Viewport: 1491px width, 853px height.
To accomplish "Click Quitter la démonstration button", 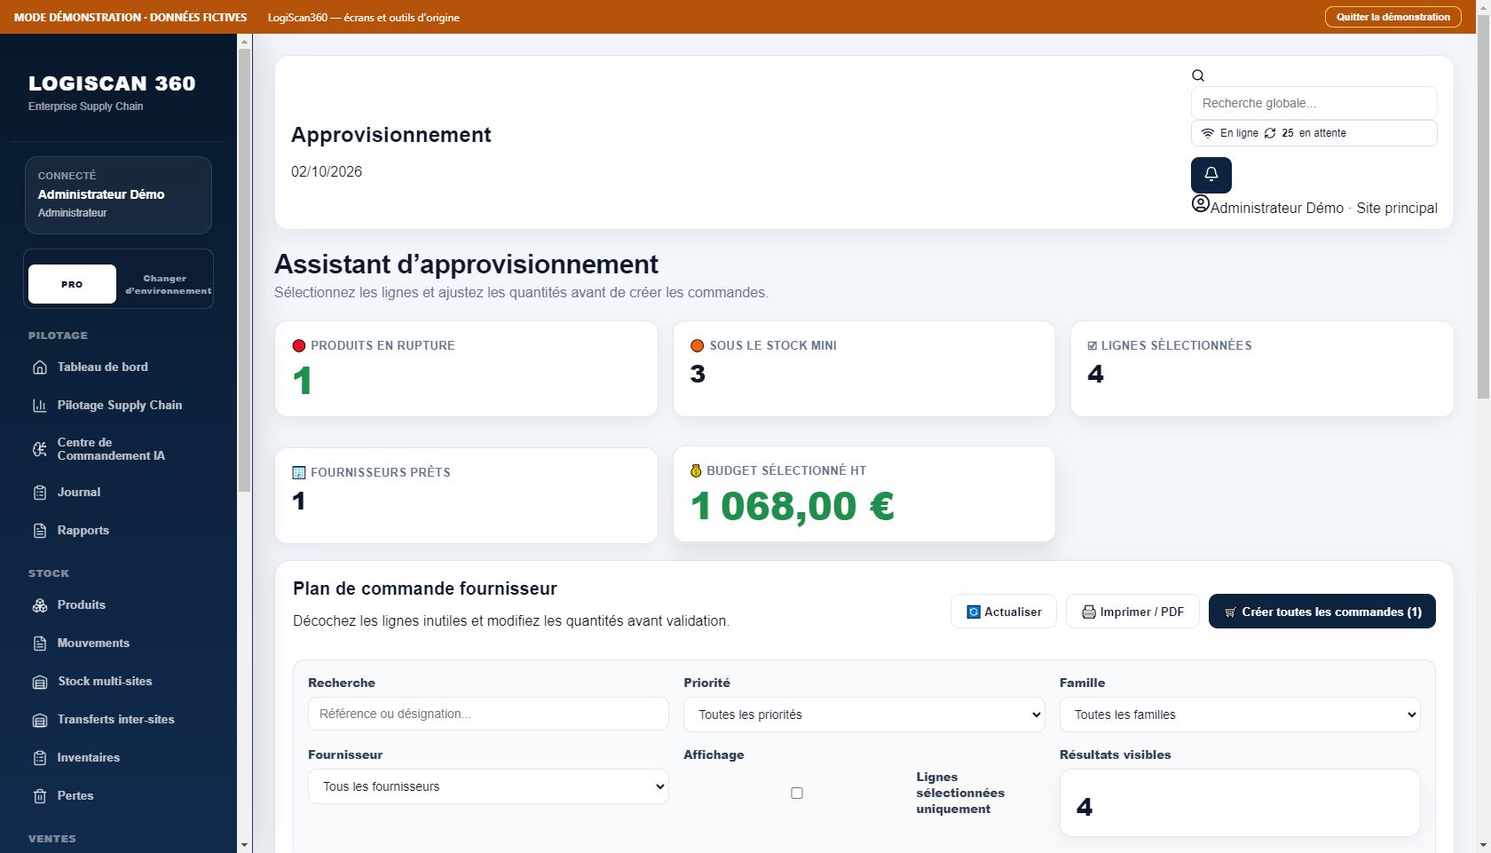I will (x=1393, y=17).
